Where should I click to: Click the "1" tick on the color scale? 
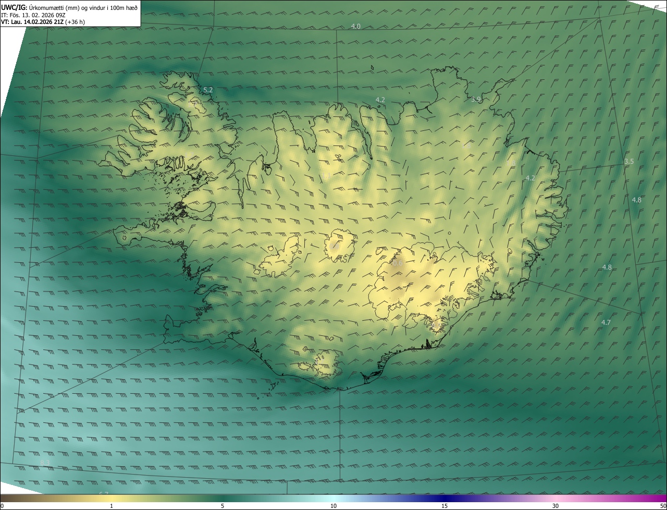point(112,506)
